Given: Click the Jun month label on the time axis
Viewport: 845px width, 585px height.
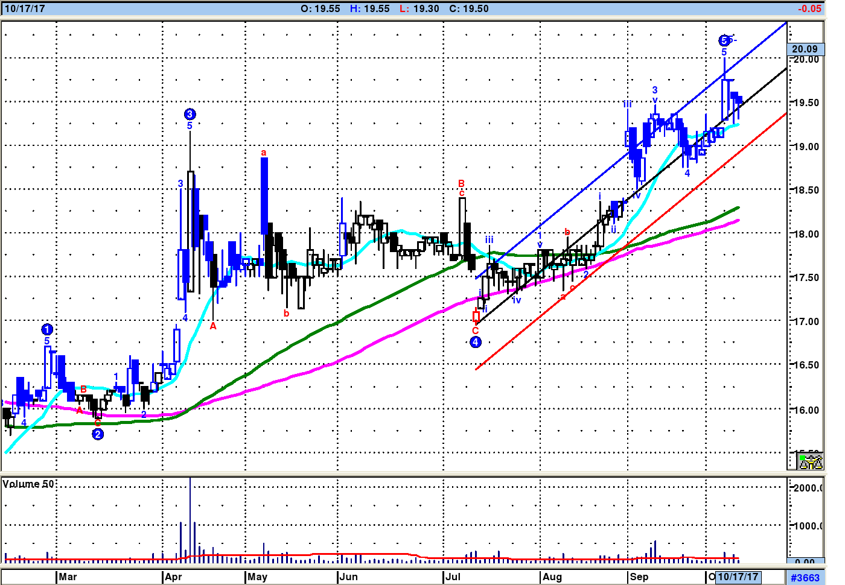Looking at the screenshot, I should tap(348, 577).
